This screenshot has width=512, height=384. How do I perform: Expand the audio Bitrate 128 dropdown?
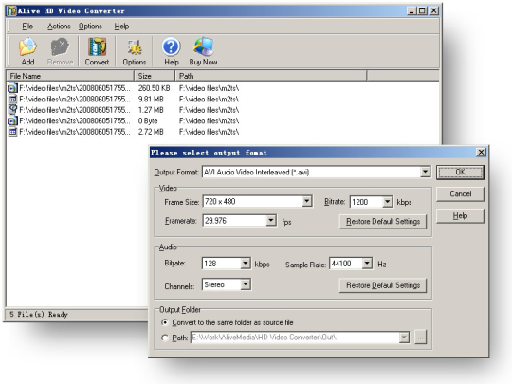pos(246,264)
